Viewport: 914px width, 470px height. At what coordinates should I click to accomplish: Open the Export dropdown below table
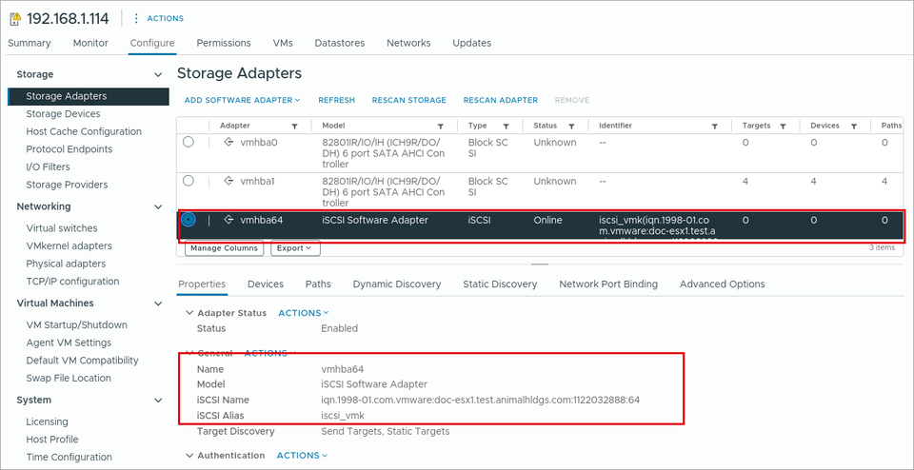295,248
